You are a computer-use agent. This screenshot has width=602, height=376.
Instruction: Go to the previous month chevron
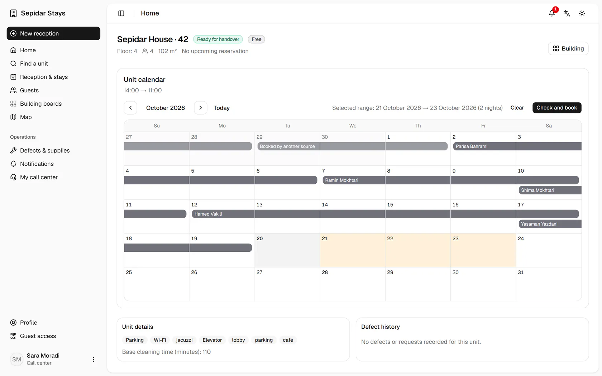[x=130, y=108]
